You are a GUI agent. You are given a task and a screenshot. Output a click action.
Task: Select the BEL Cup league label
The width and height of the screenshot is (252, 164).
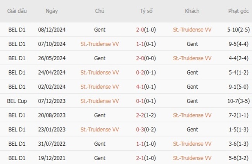17,101
